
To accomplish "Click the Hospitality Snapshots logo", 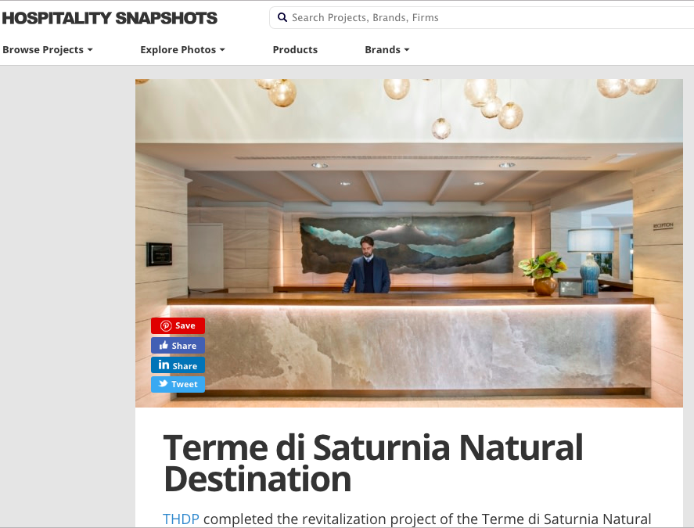I will (110, 18).
